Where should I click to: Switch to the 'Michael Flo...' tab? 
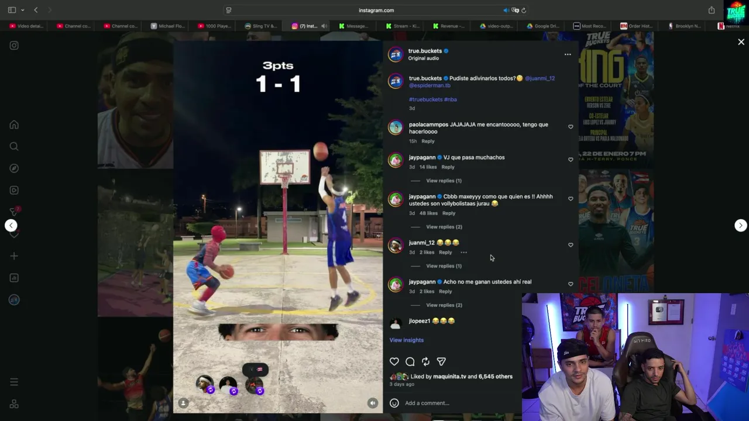coord(169,26)
